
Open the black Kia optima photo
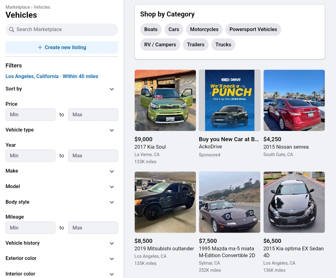[294, 202]
